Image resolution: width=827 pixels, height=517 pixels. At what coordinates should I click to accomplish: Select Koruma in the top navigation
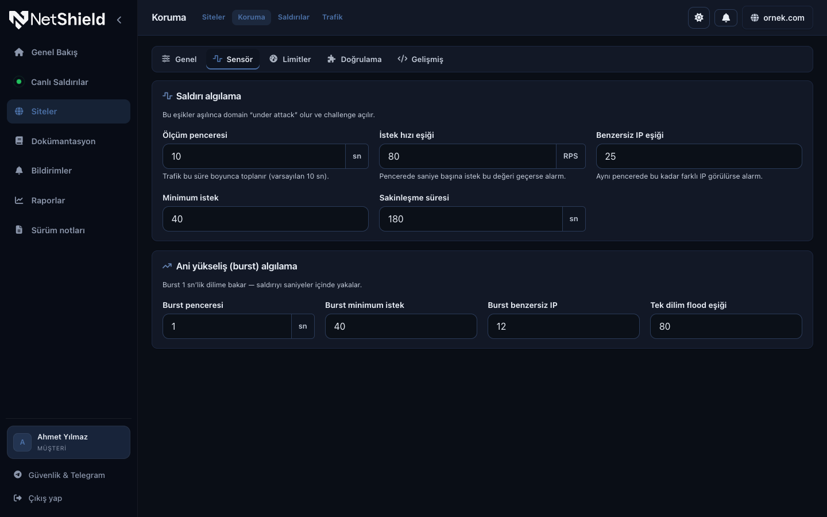click(252, 17)
